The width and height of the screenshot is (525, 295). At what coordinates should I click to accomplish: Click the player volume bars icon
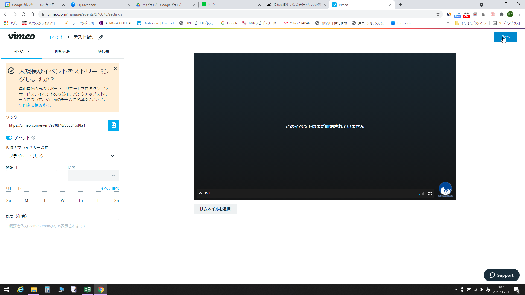click(422, 193)
